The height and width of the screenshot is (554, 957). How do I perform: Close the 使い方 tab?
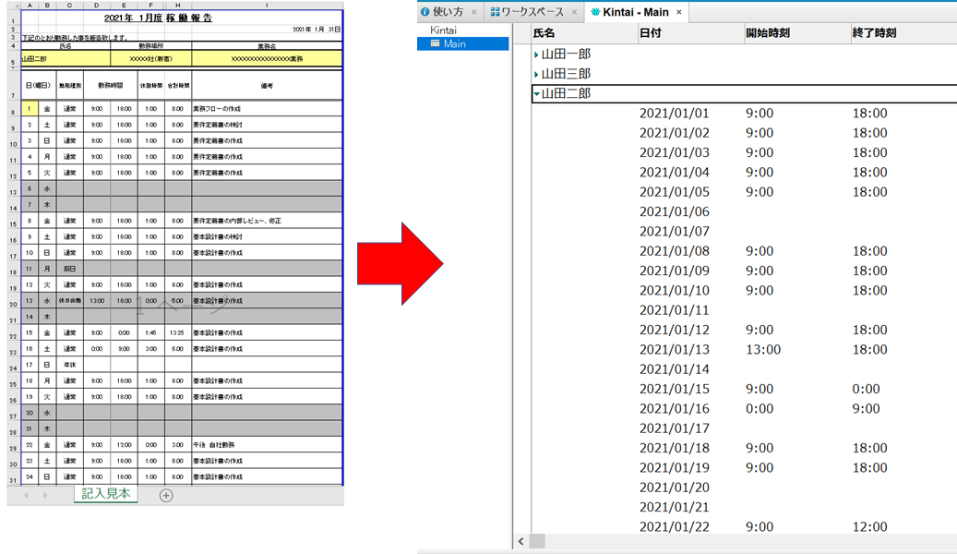(x=473, y=12)
